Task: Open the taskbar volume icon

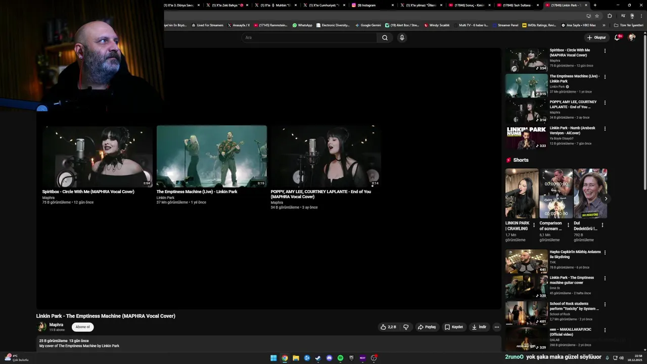Action: 621,358
